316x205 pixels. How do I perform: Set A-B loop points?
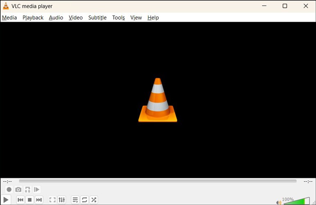point(27,189)
